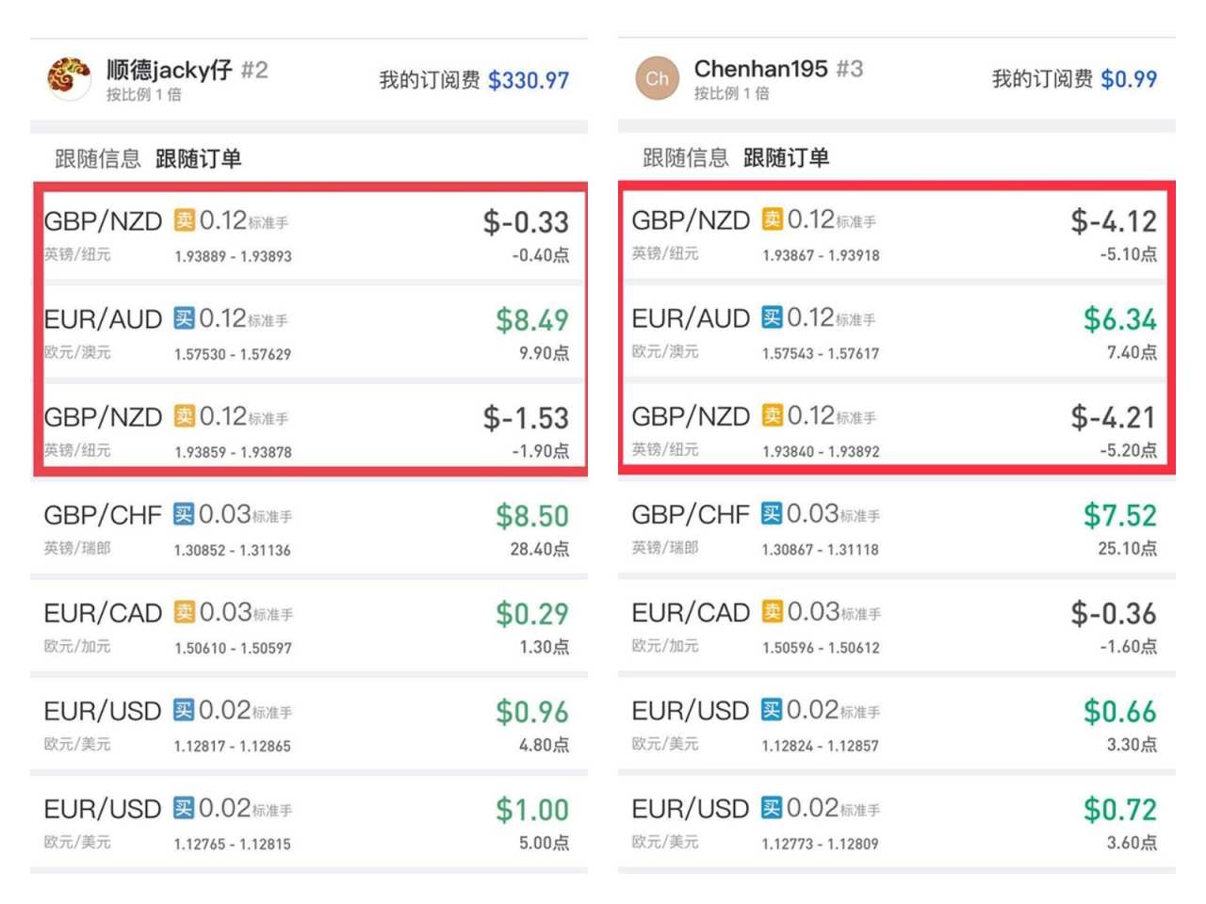Click the sell badge on the EUR/CAD $0.29 order

coord(184,612)
